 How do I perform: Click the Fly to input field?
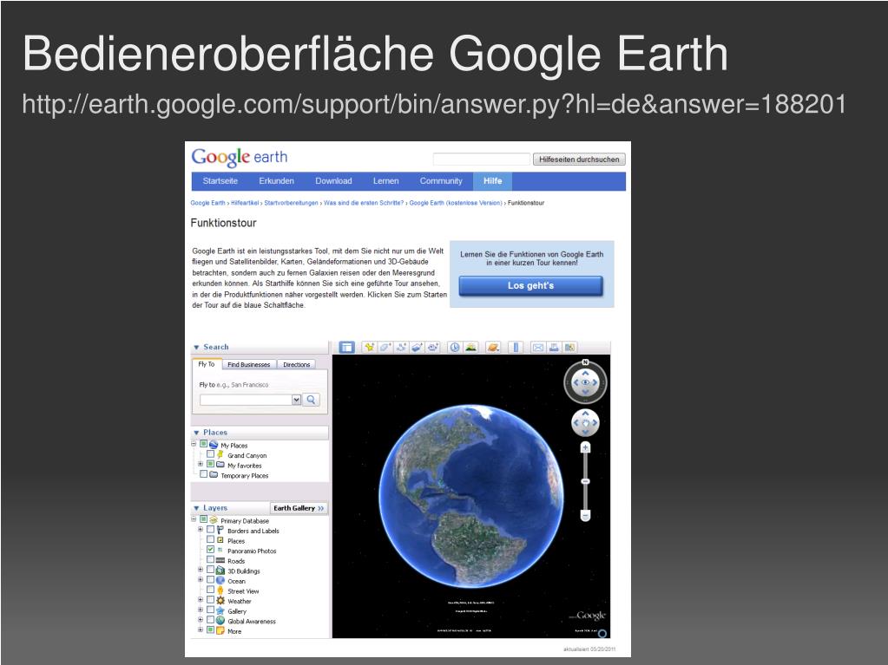[x=246, y=400]
